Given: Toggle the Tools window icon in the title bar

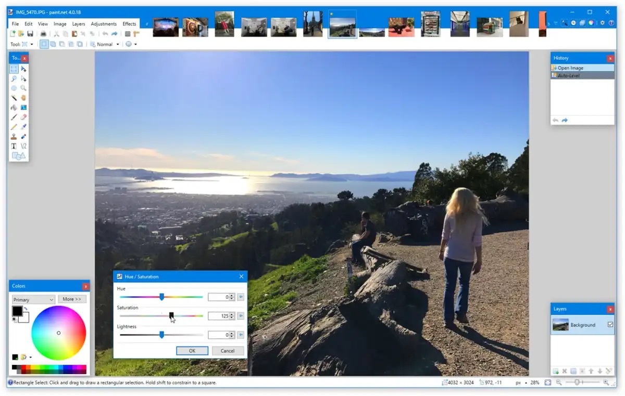Looking at the screenshot, I should coord(565,23).
